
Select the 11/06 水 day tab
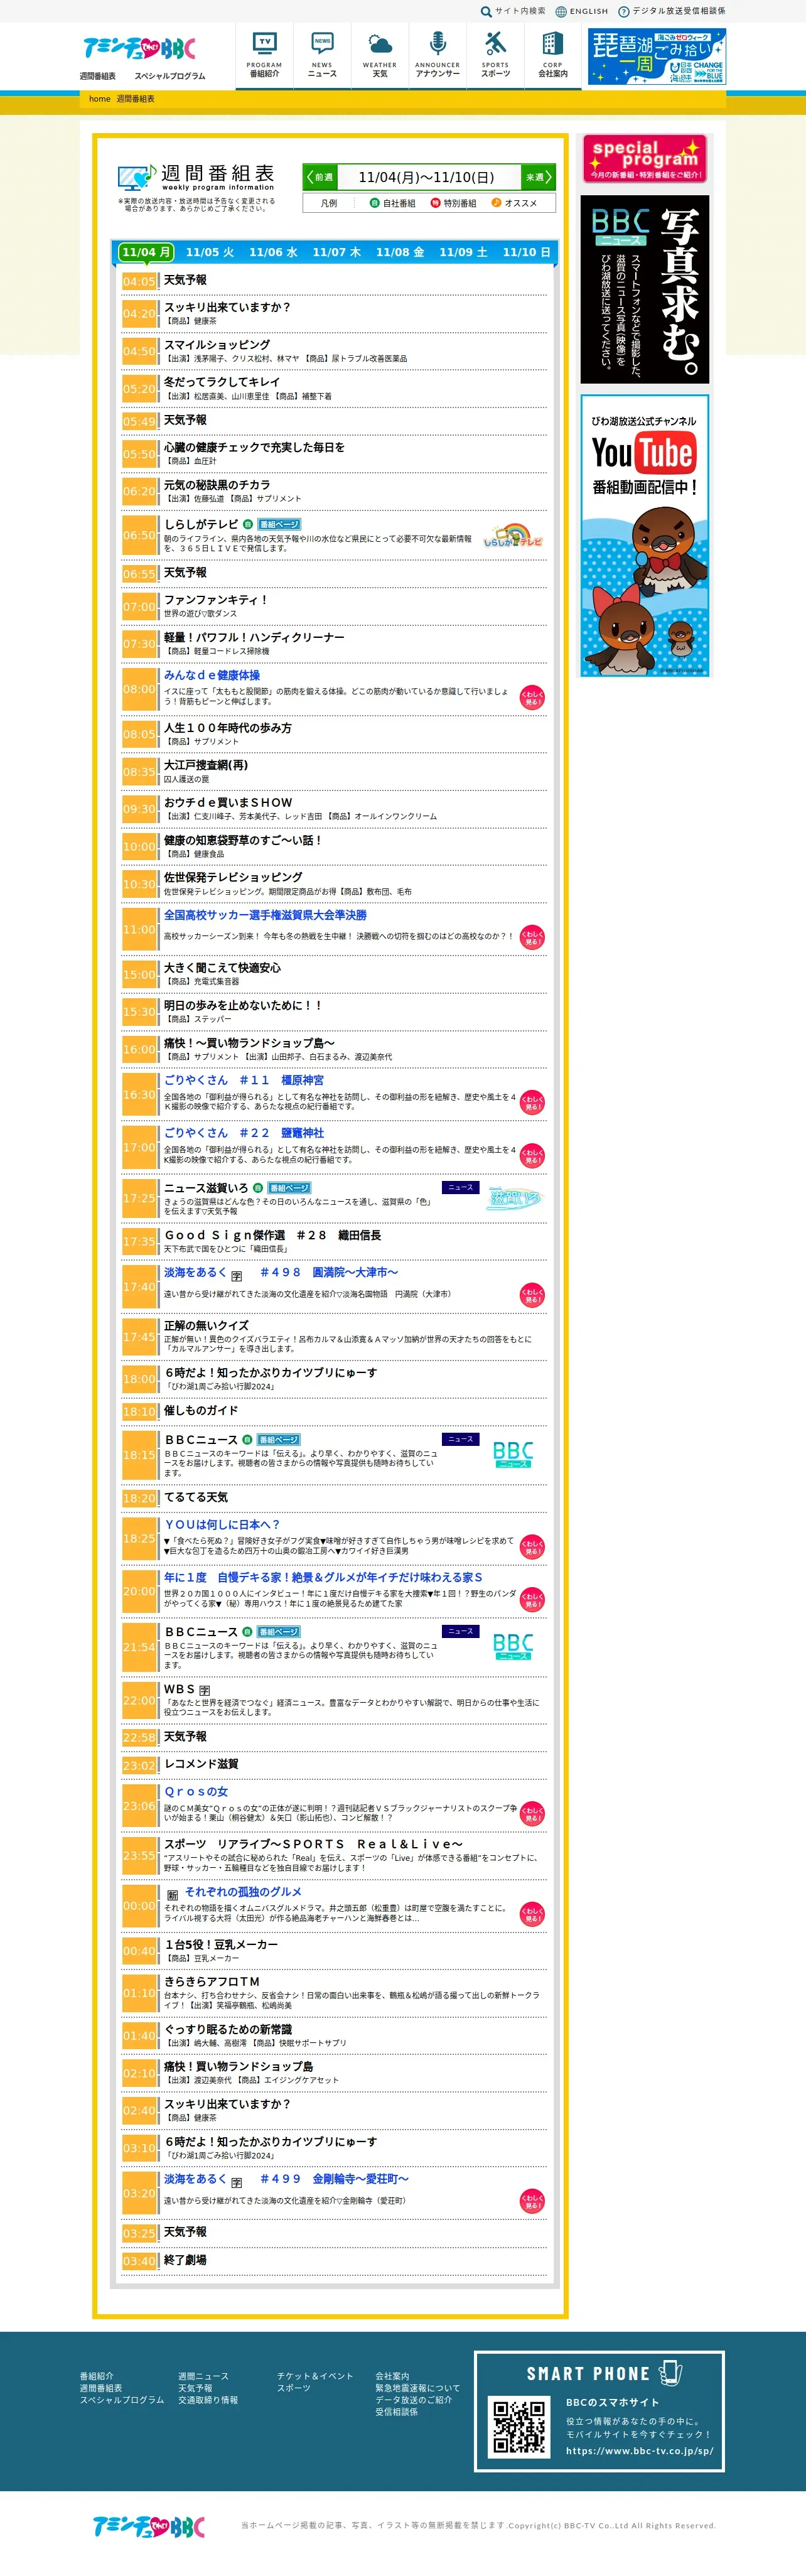(273, 252)
